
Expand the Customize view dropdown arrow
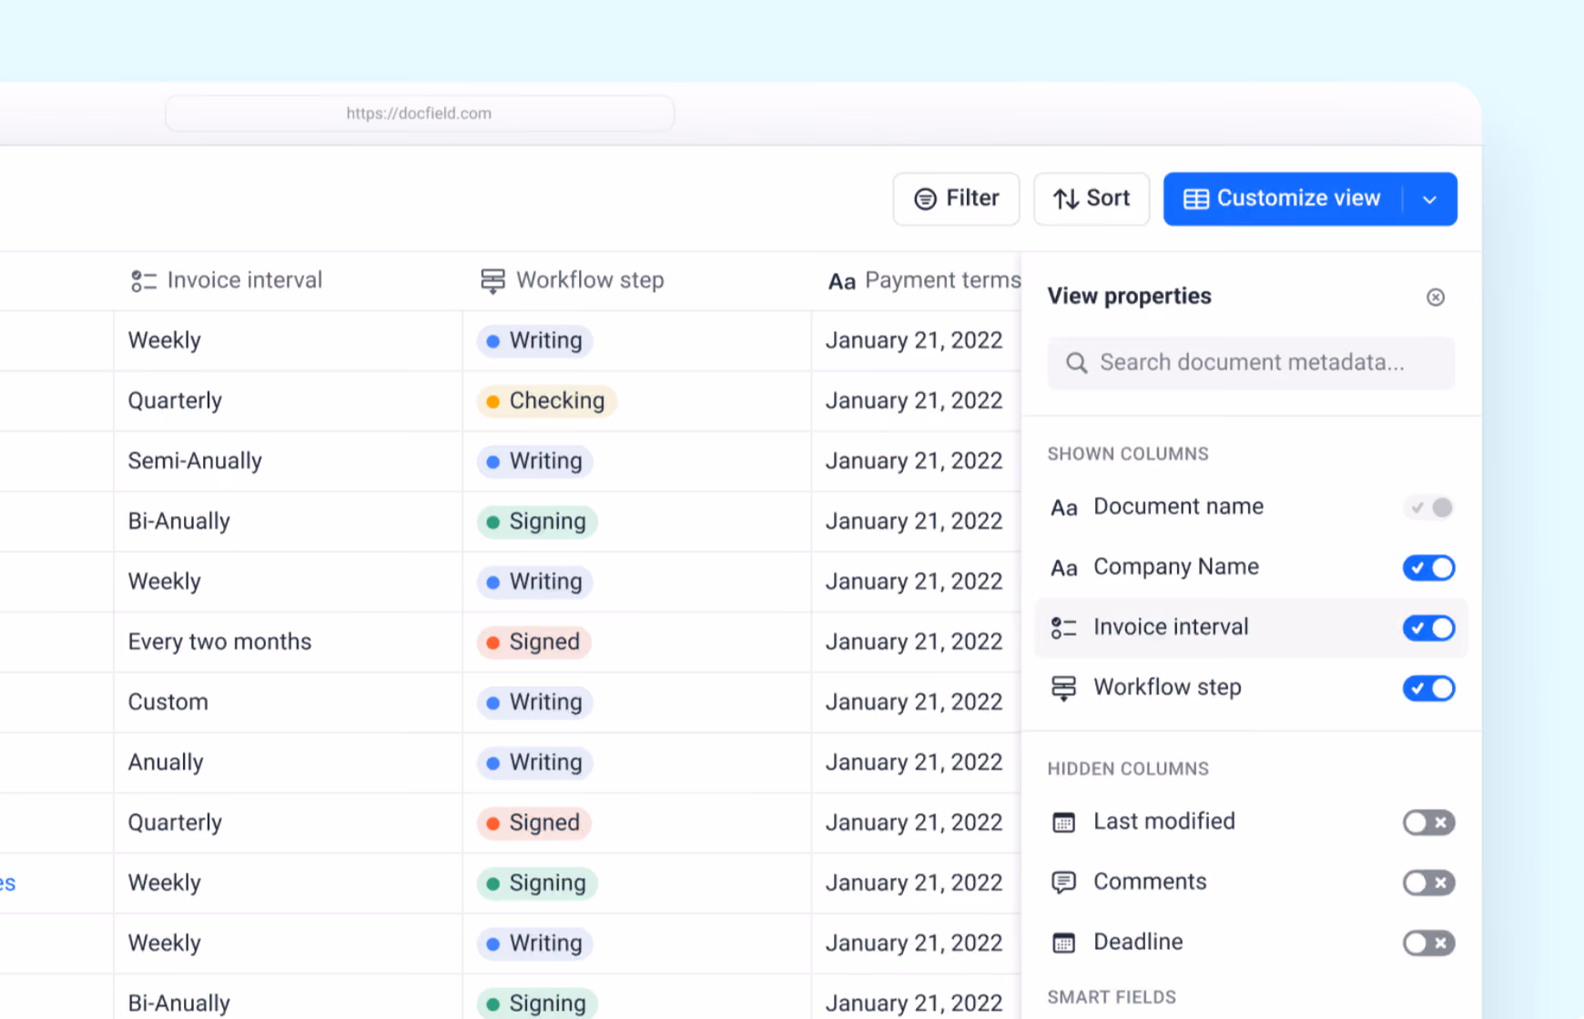[x=1429, y=199]
